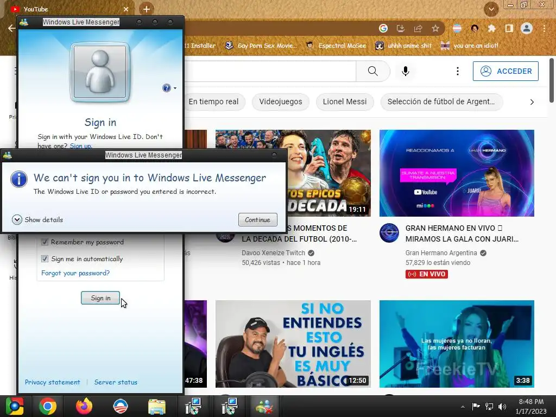
Task: Toggle Chrome side panel icon
Action: tap(509, 28)
